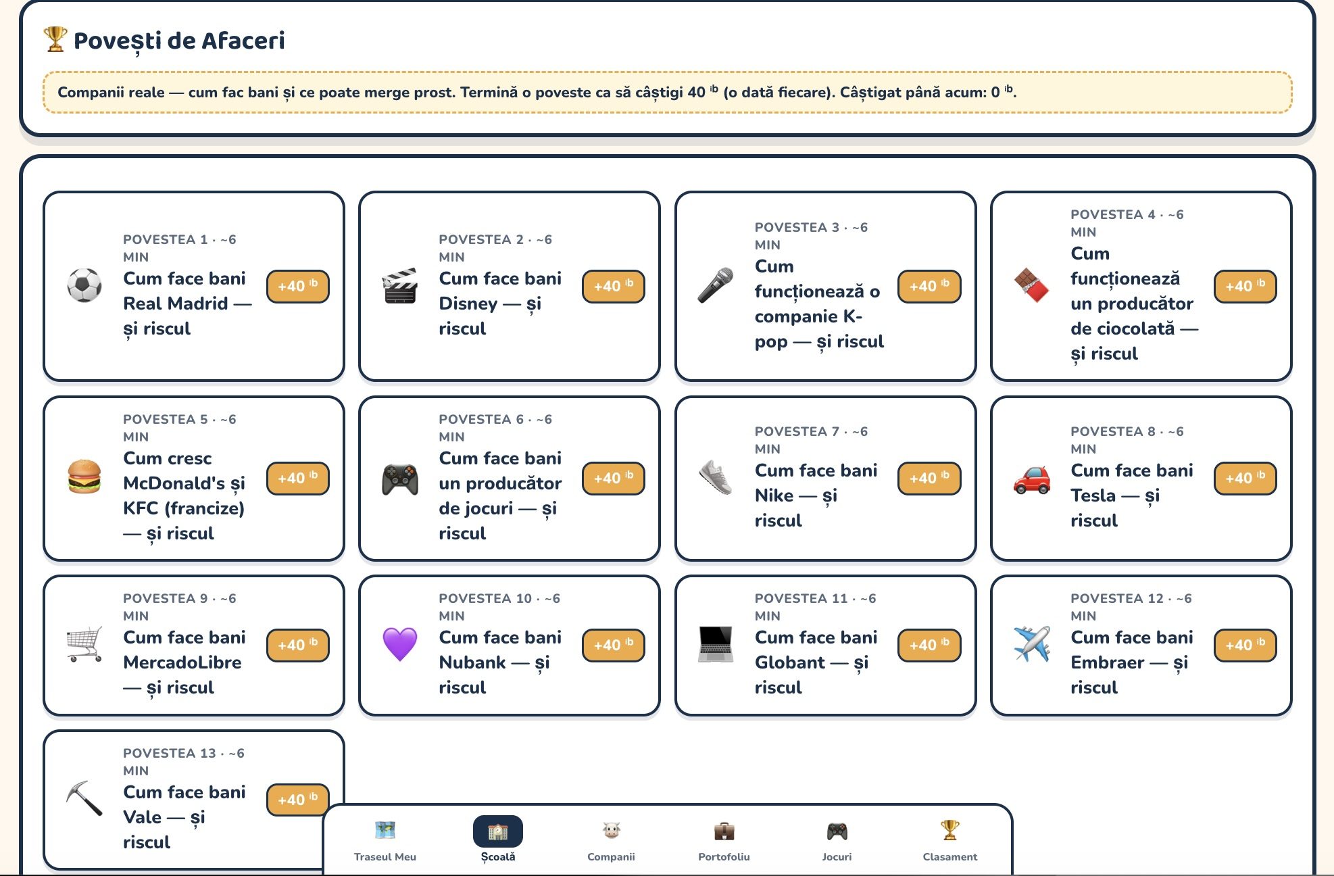Click the +40 reward badge for Real Madrid
This screenshot has width=1334, height=876.
pos(298,286)
